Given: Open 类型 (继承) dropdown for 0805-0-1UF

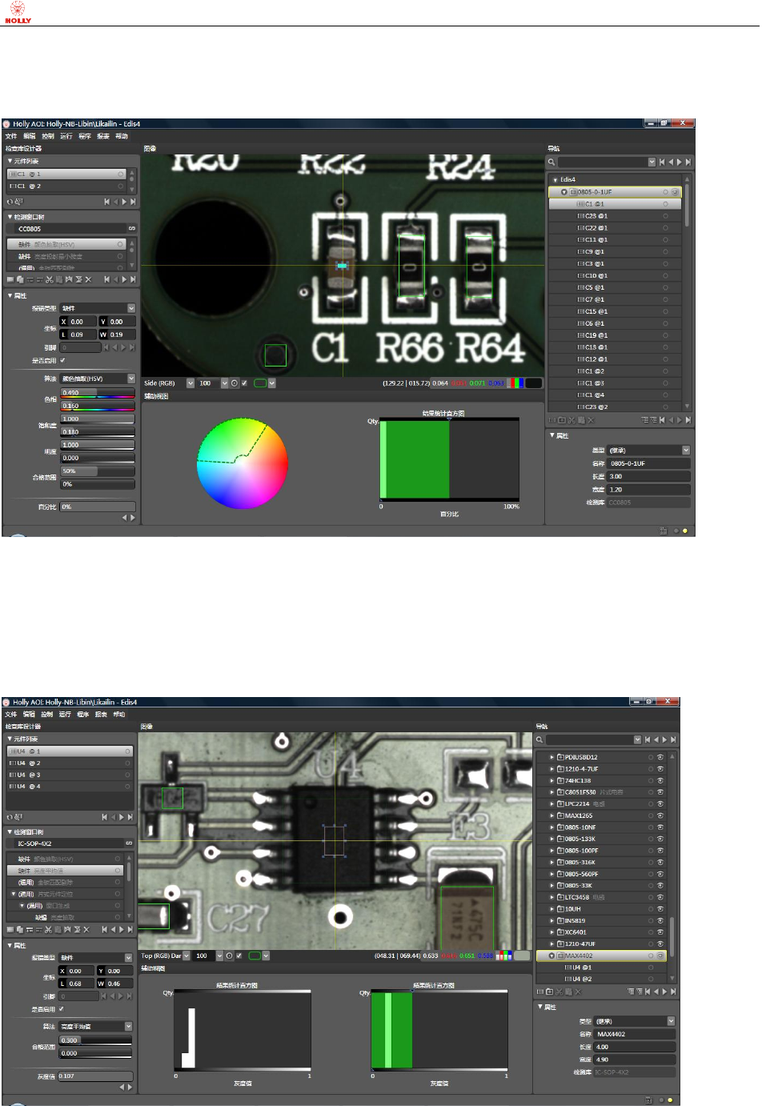Looking at the screenshot, I should coord(686,451).
